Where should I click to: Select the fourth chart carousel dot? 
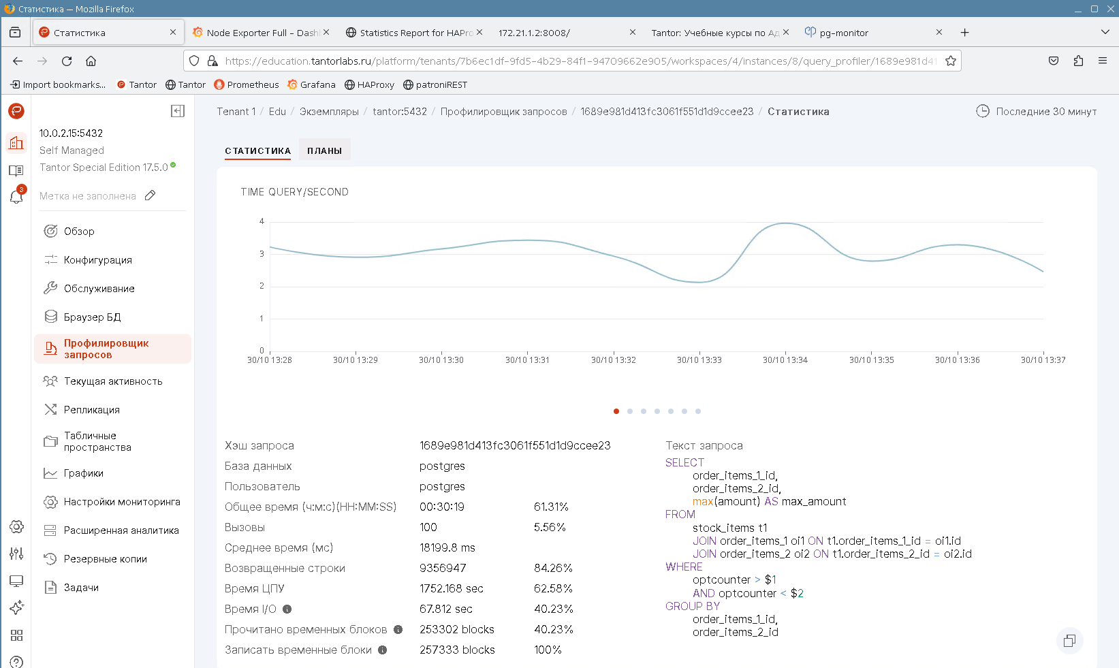click(x=657, y=411)
